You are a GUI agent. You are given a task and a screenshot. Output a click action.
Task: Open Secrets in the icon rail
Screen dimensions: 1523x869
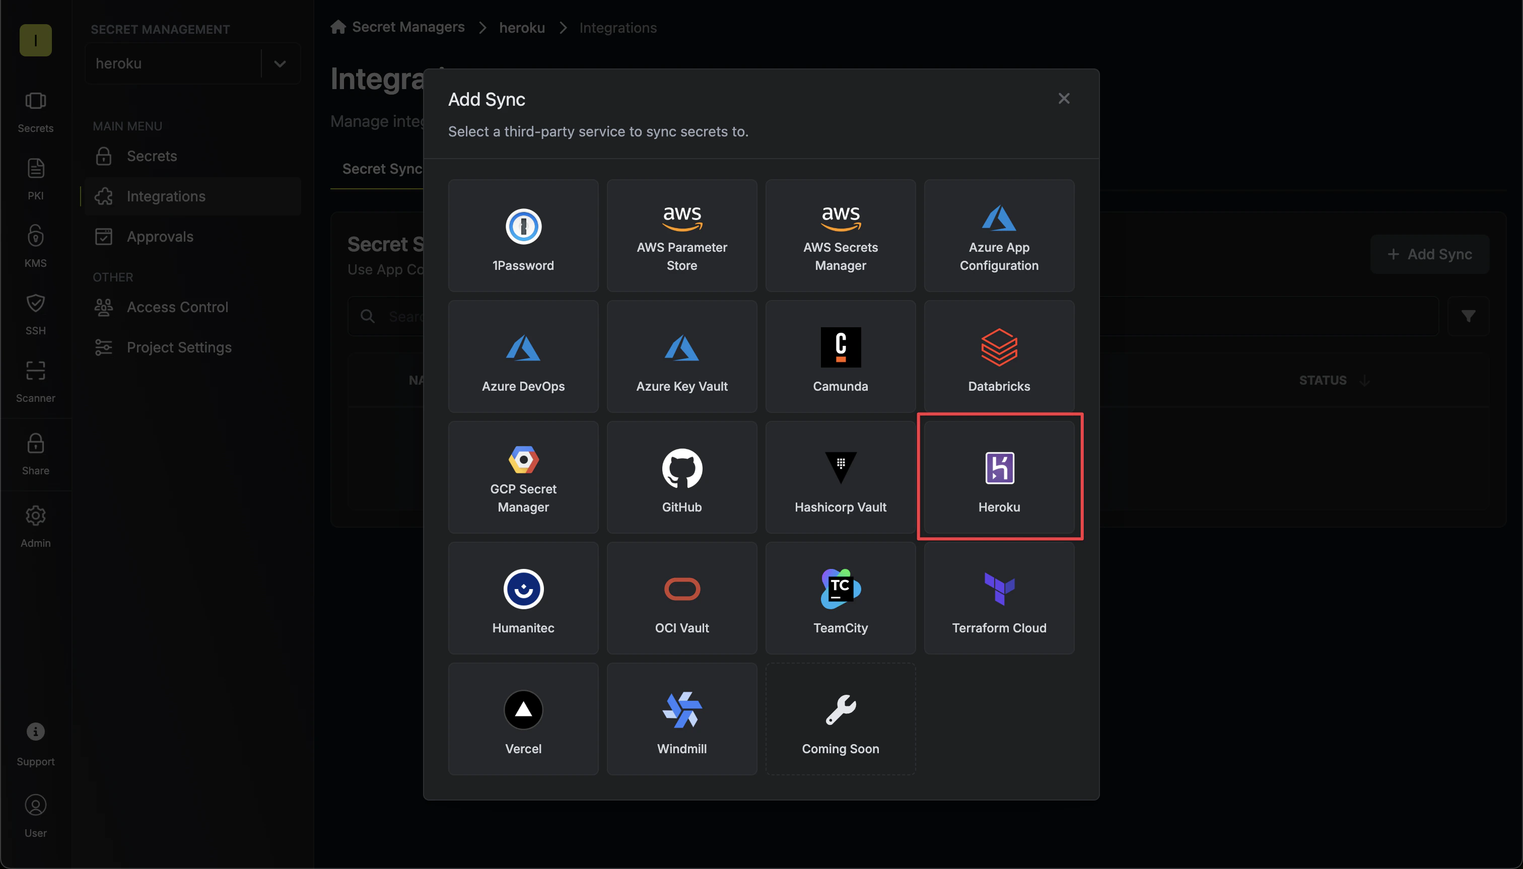coord(35,112)
